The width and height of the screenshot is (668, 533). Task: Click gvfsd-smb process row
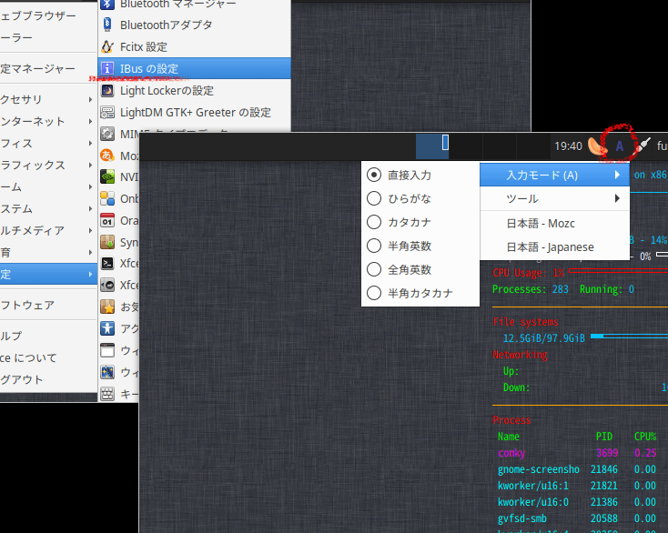pos(575,518)
